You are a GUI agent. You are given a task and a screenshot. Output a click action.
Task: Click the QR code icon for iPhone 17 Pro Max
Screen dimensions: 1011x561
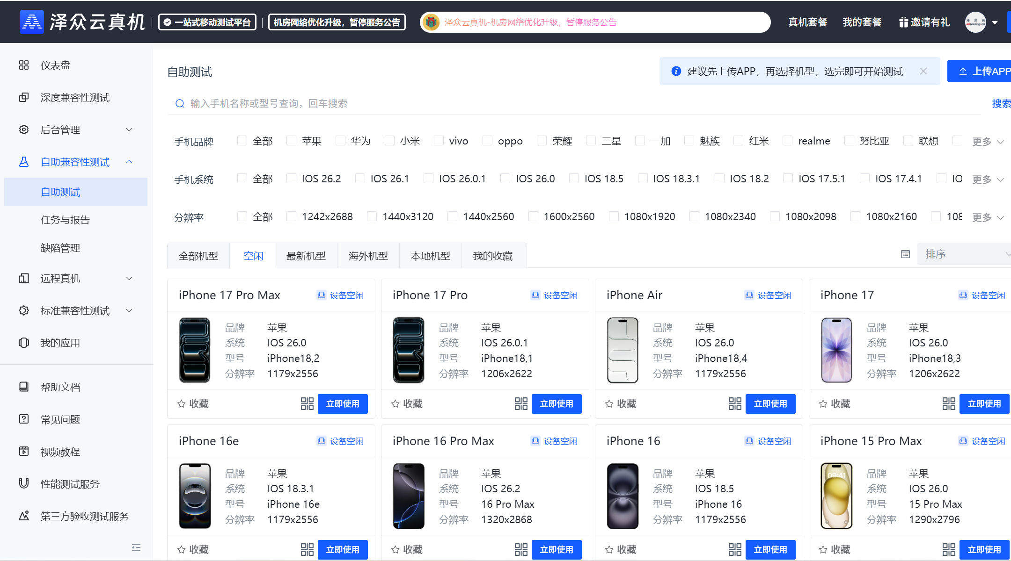tap(307, 404)
